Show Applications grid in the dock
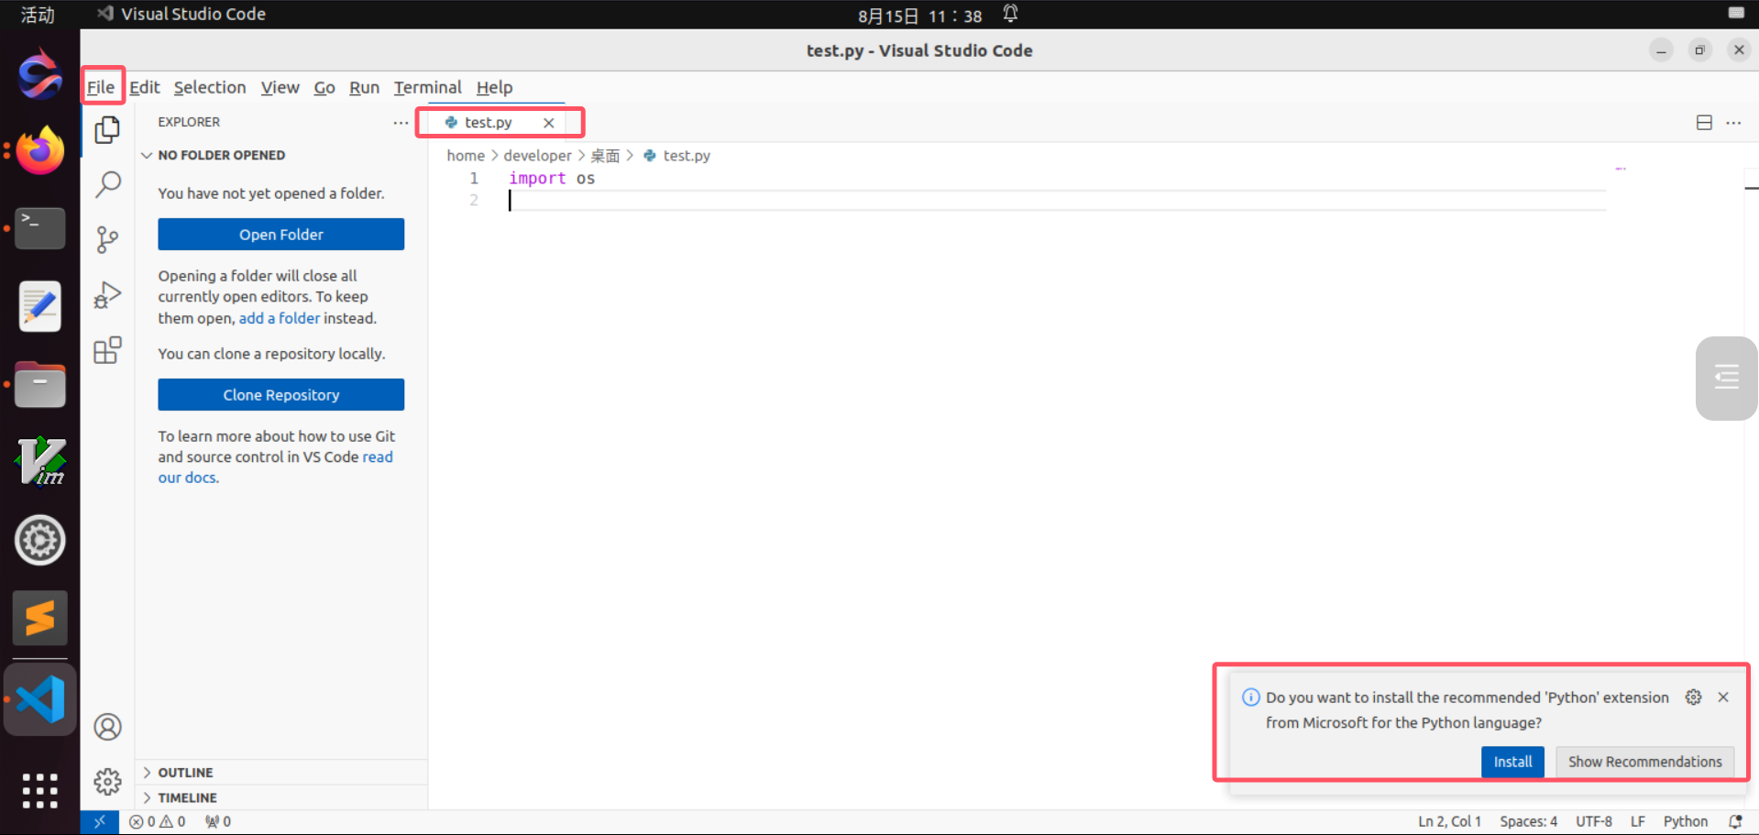1759x835 pixels. (40, 790)
